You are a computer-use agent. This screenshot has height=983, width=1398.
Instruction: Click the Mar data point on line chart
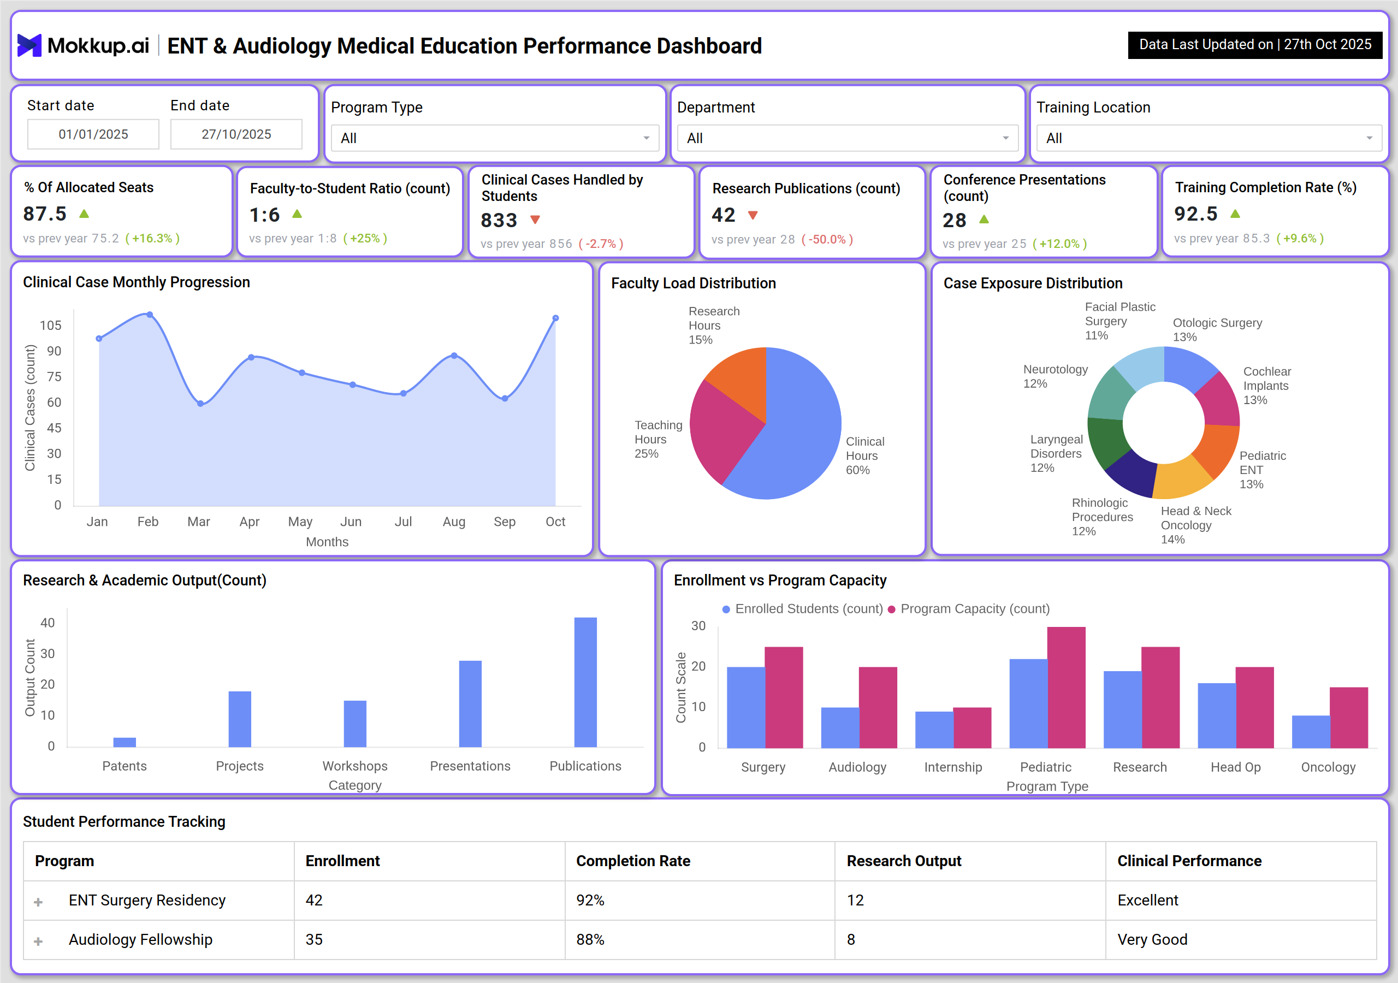(x=200, y=403)
